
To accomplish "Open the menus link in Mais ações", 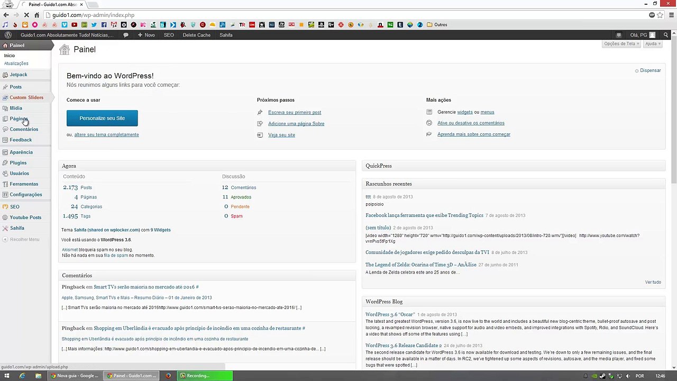I will [x=487, y=112].
